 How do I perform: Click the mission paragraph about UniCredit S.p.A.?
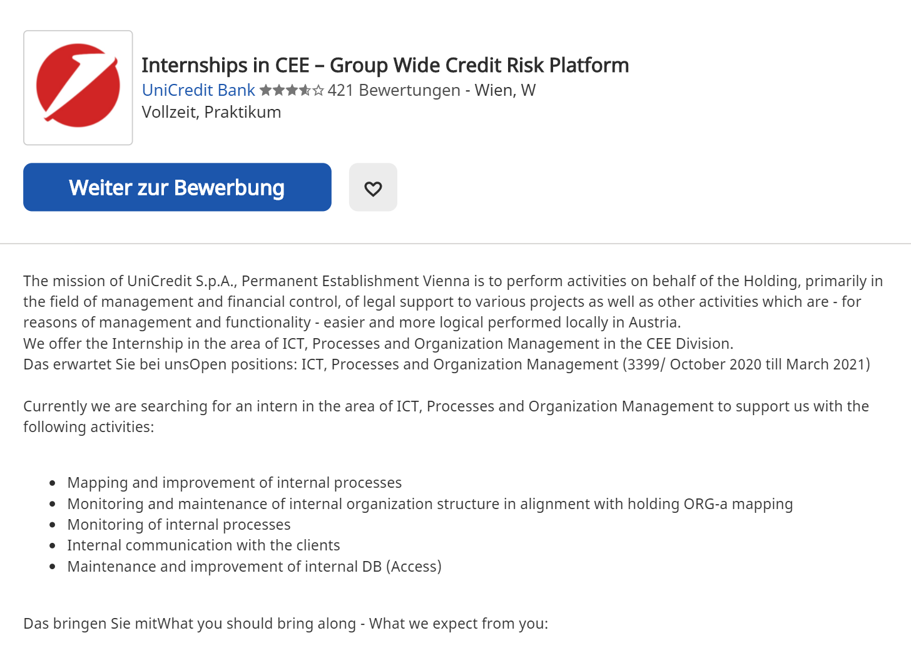(453, 302)
